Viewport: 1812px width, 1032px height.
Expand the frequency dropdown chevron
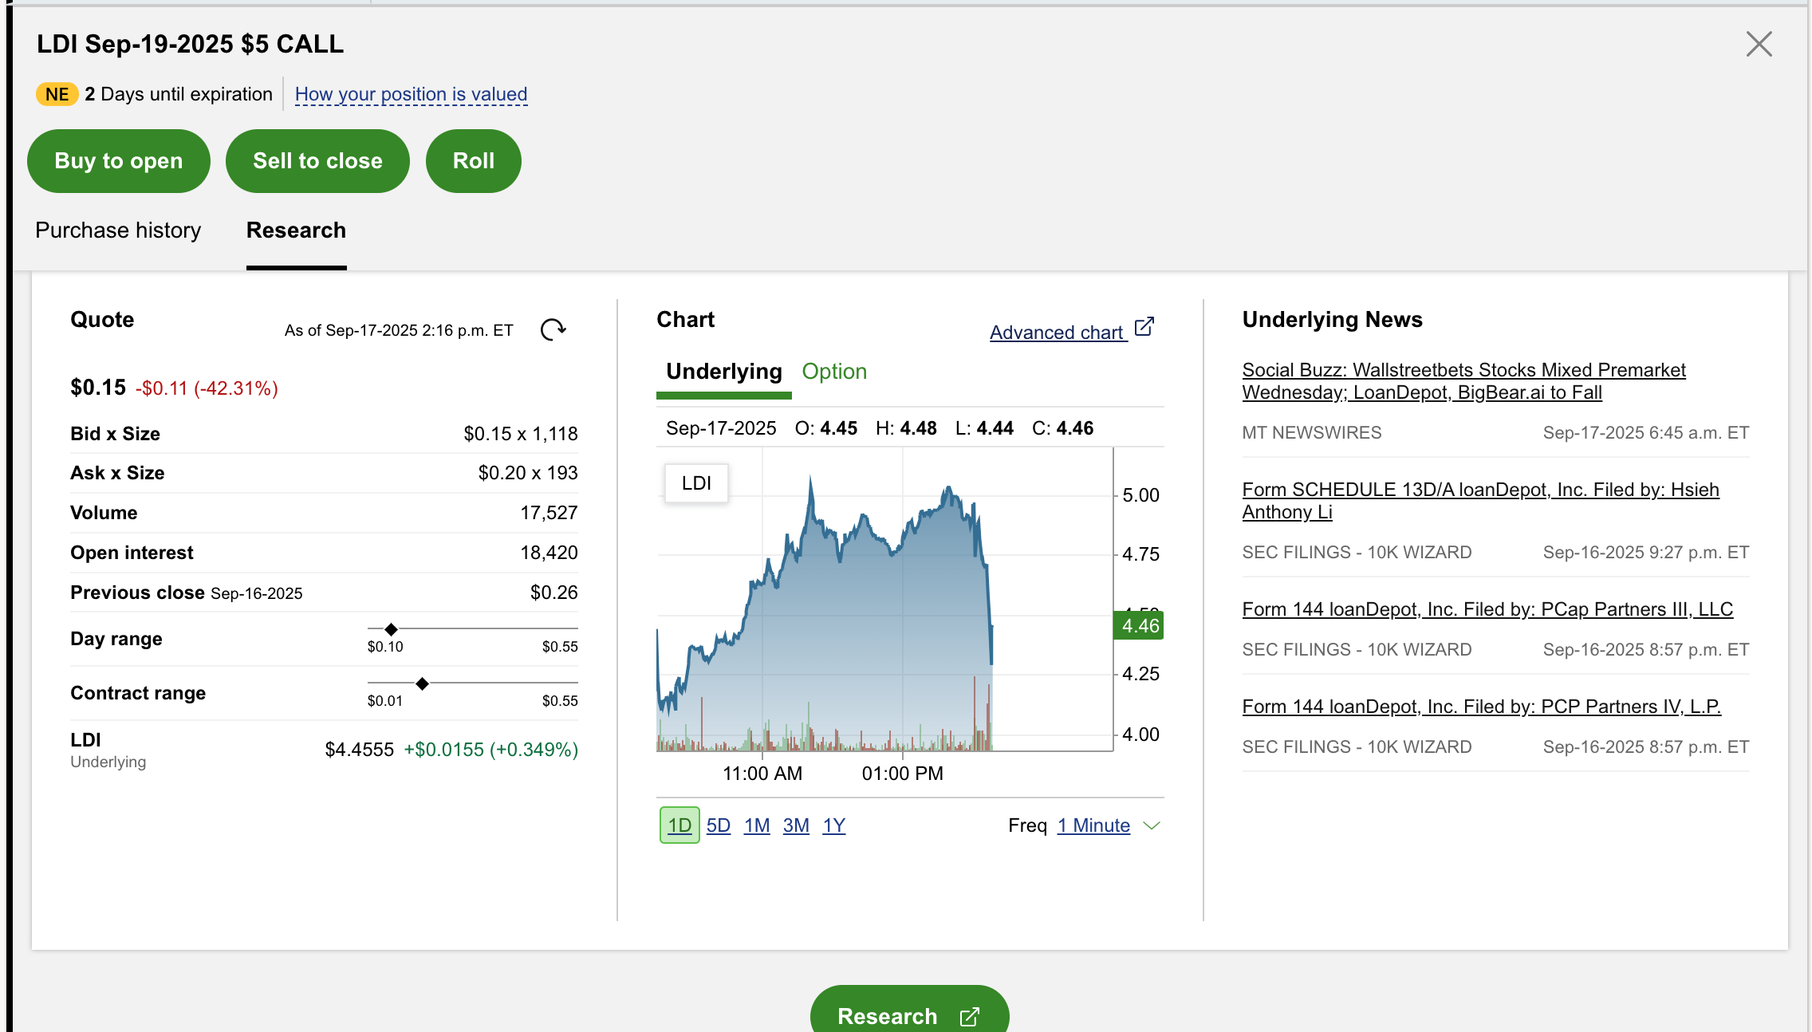coord(1151,825)
